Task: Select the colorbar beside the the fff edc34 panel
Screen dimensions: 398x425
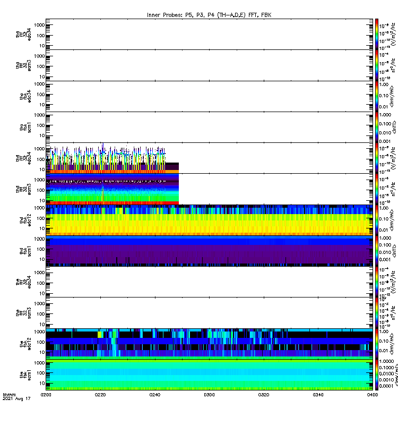Action: (377, 282)
